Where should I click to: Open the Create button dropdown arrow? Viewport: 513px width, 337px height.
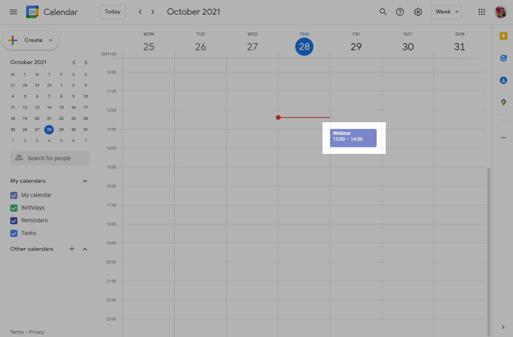point(51,40)
